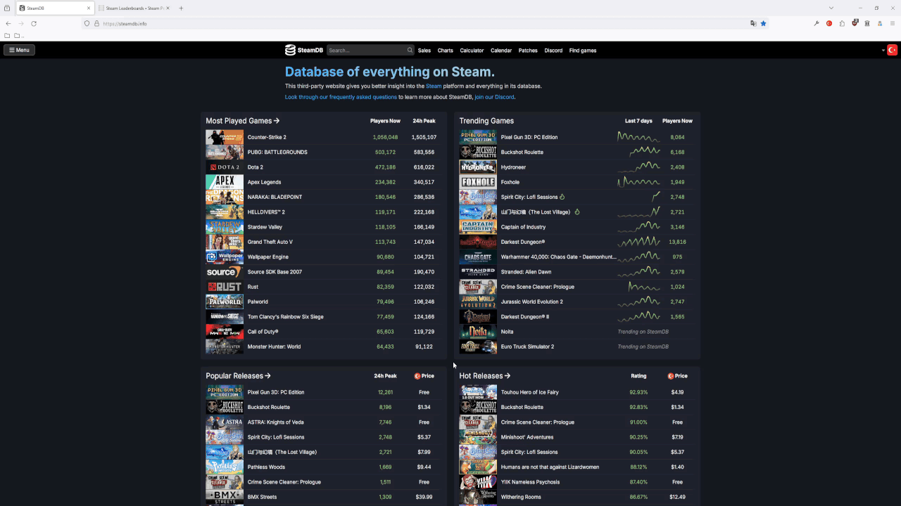The image size is (901, 506).
Task: Open the Extensions puzzle-piece icon
Action: [x=842, y=23]
